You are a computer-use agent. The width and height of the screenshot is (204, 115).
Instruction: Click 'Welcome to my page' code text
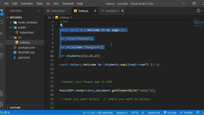click(103, 30)
